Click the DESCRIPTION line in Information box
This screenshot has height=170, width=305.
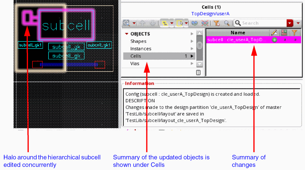[140, 101]
